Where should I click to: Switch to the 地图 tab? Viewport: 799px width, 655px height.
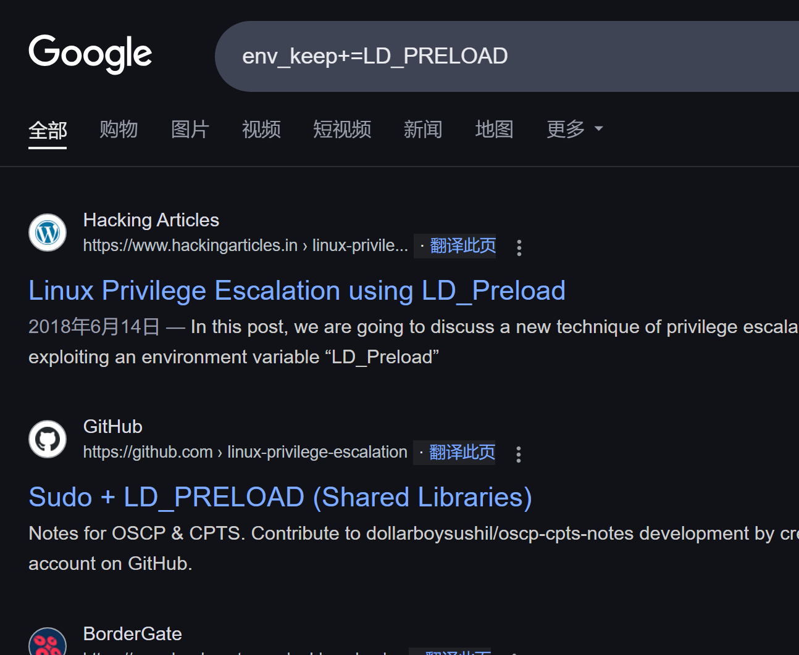tap(494, 129)
